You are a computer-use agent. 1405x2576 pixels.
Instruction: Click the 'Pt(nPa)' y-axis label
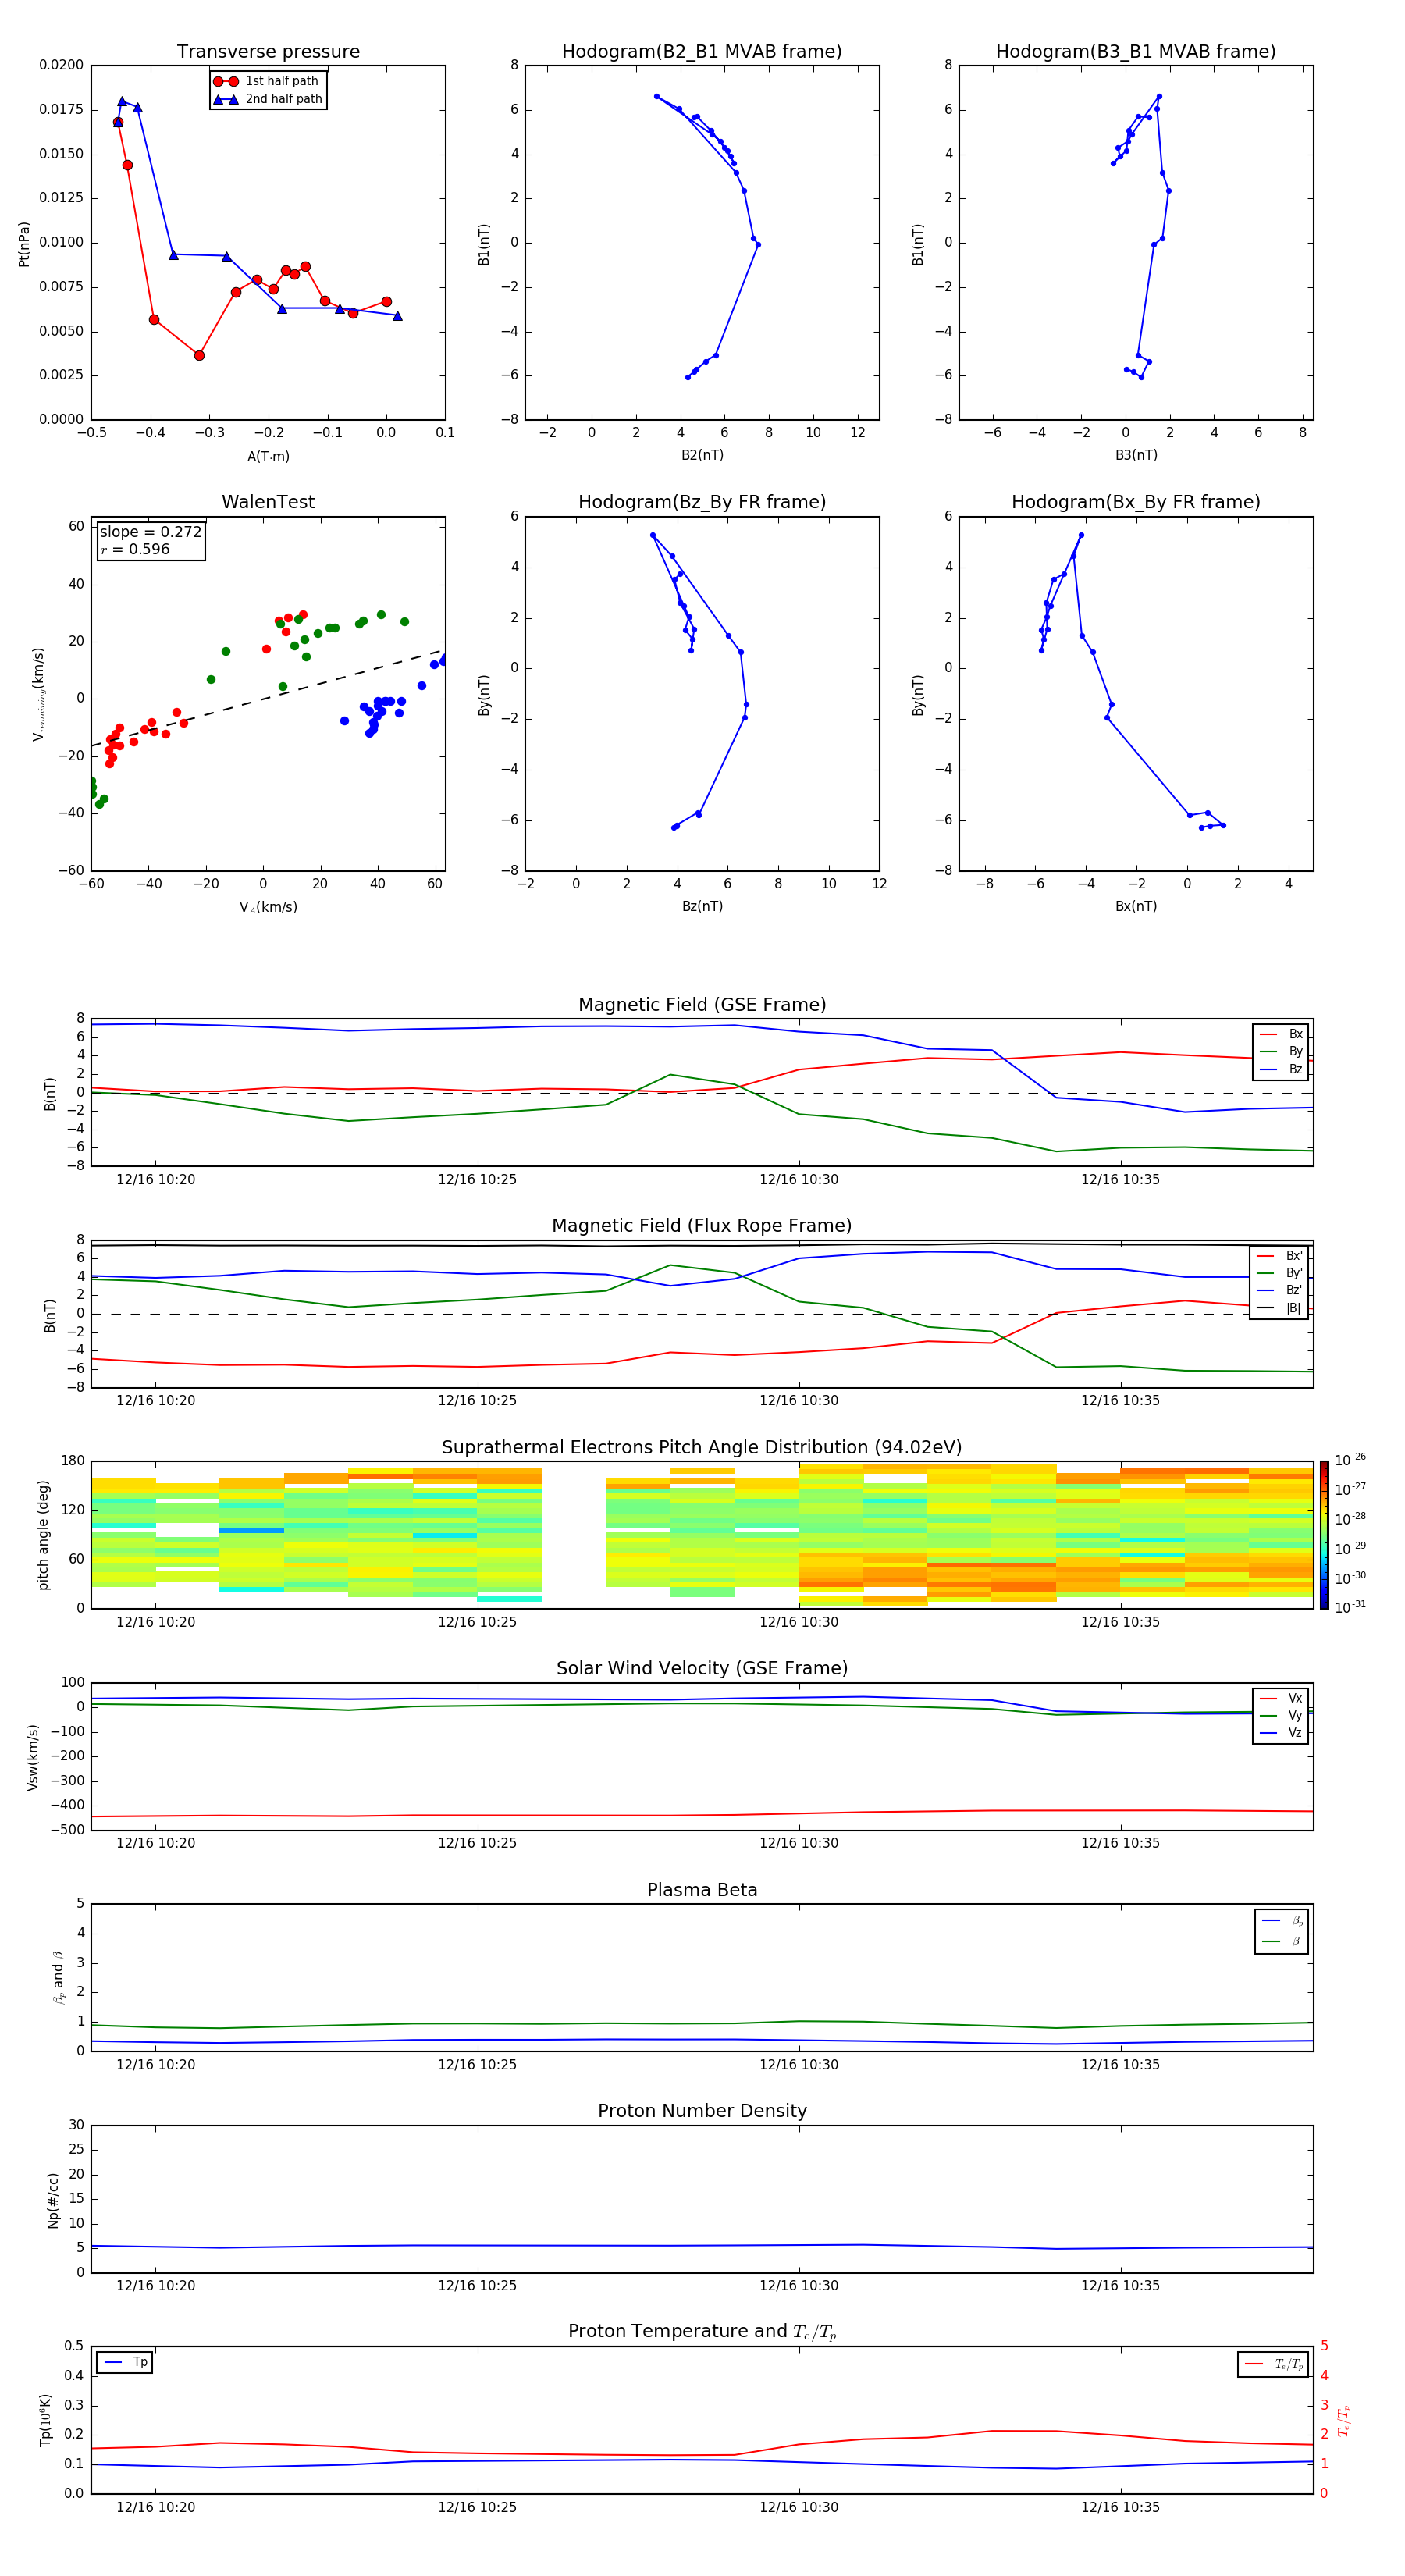click(24, 243)
